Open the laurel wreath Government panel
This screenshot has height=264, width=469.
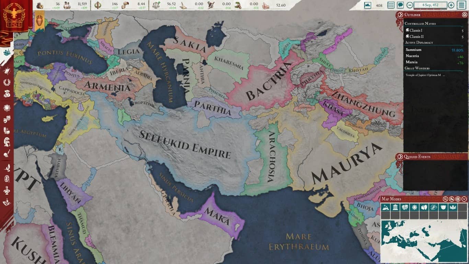pyautogui.click(x=6, y=82)
